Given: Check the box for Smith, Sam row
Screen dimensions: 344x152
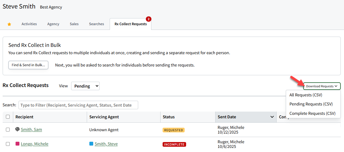Looking at the screenshot, I should click(8, 129).
